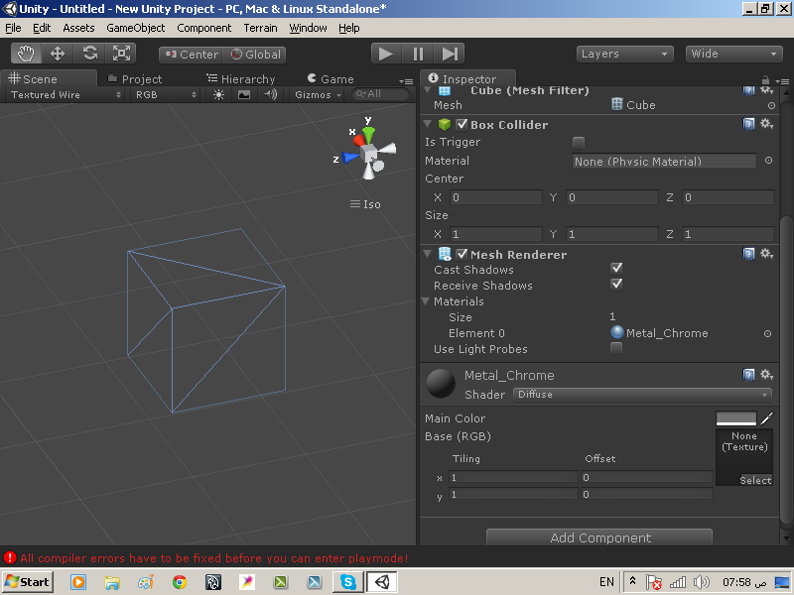Collapse the Mesh Renderer component

coord(428,254)
